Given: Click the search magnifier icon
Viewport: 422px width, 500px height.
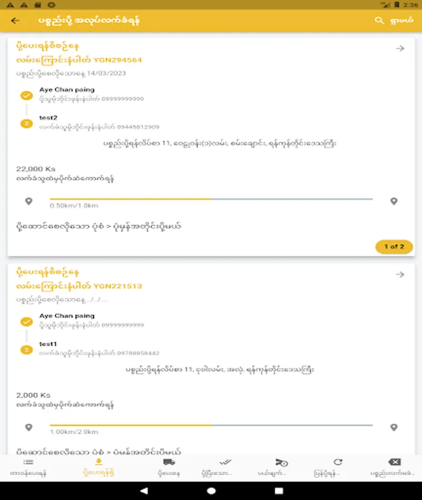Looking at the screenshot, I should pyautogui.click(x=379, y=21).
